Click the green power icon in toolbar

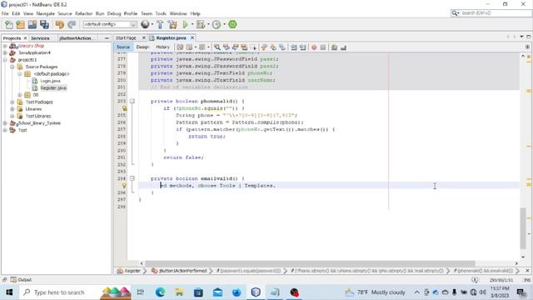point(232,24)
